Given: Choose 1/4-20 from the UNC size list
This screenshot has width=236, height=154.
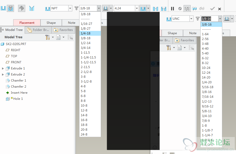Looking at the screenshot, I should click(211, 82).
